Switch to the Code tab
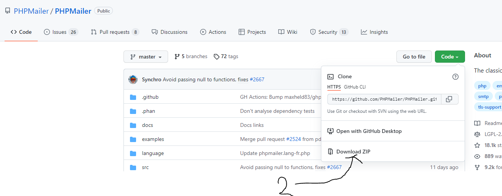Viewport: 502px width, 196px height. tap(21, 32)
